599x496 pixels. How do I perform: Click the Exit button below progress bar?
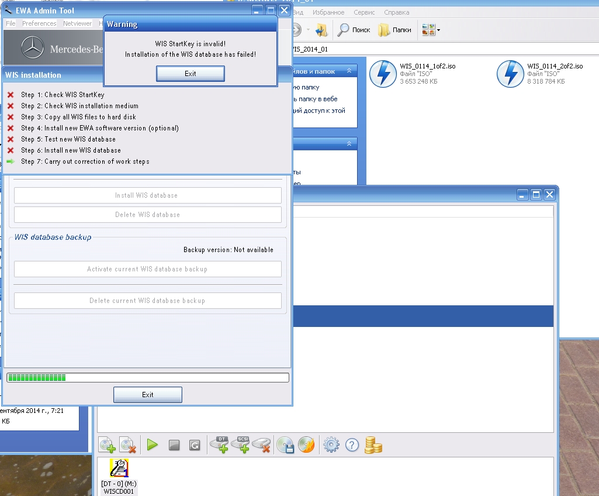[147, 395]
